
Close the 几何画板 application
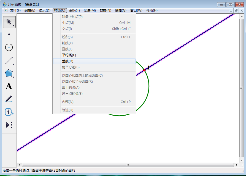[239, 5]
